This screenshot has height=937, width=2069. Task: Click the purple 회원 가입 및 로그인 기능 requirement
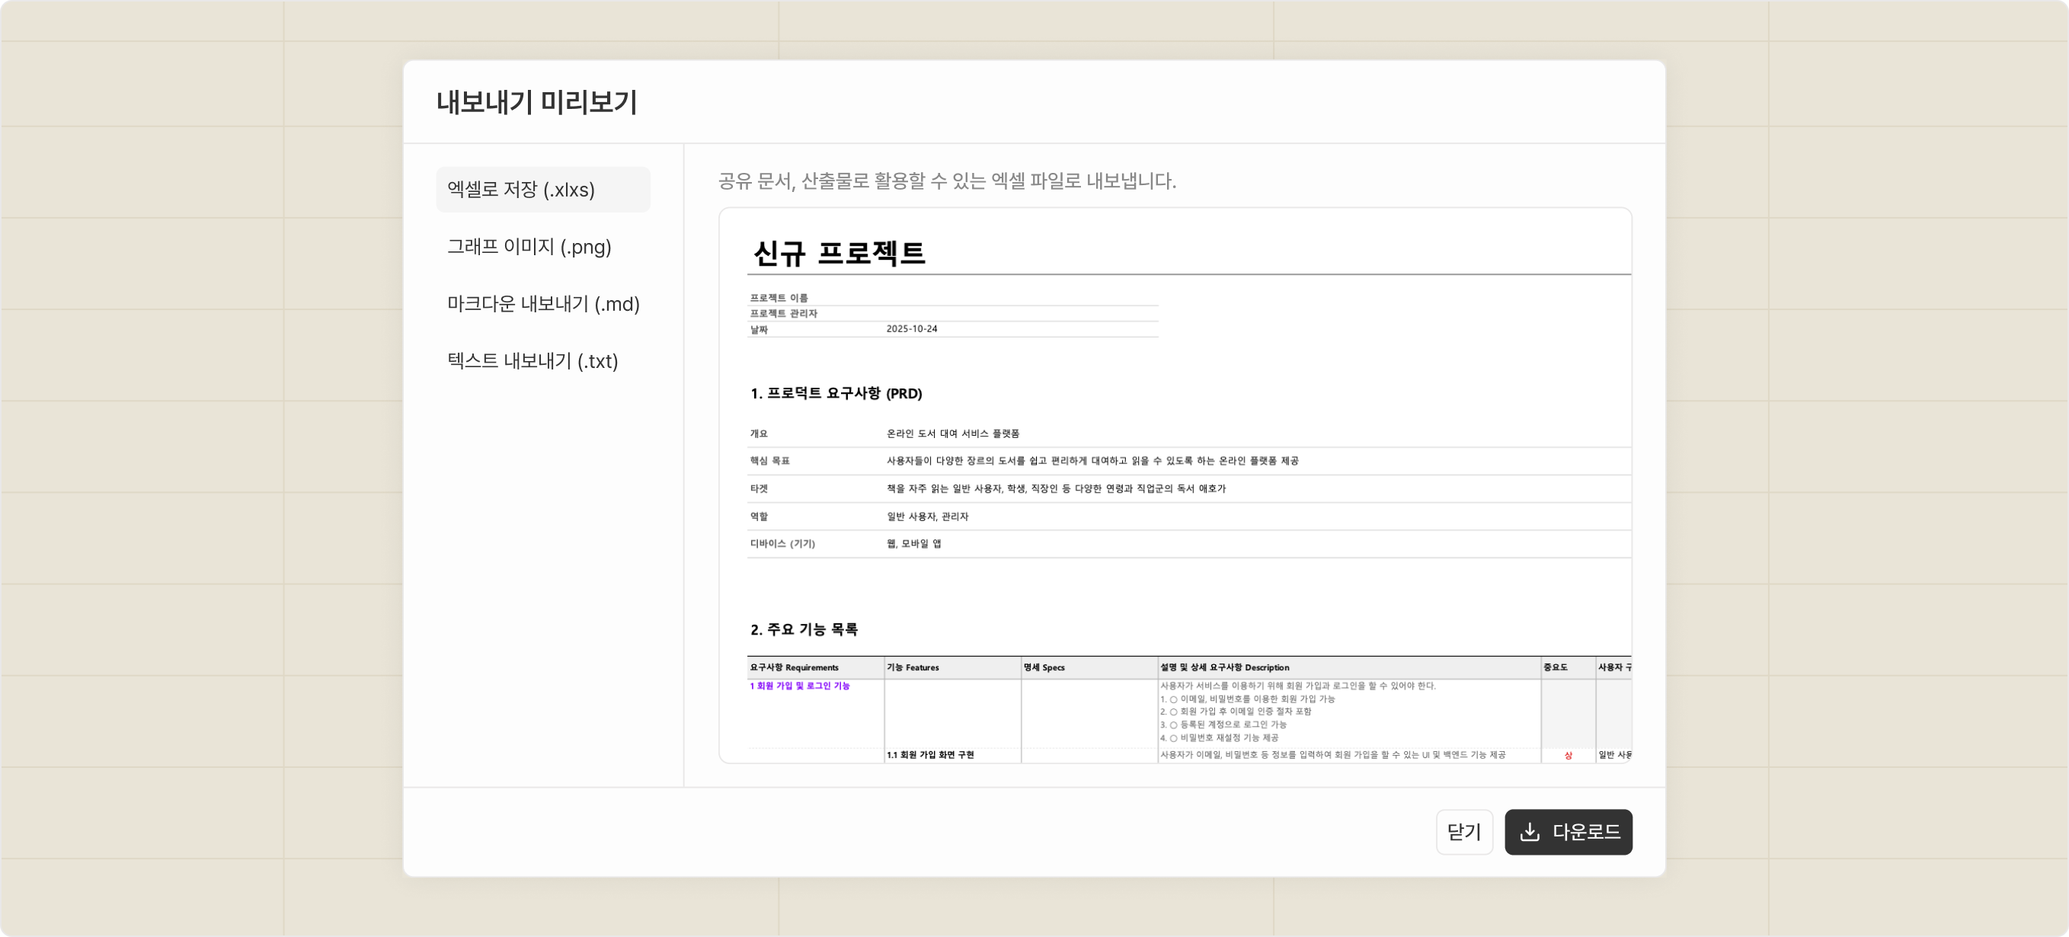tap(800, 687)
